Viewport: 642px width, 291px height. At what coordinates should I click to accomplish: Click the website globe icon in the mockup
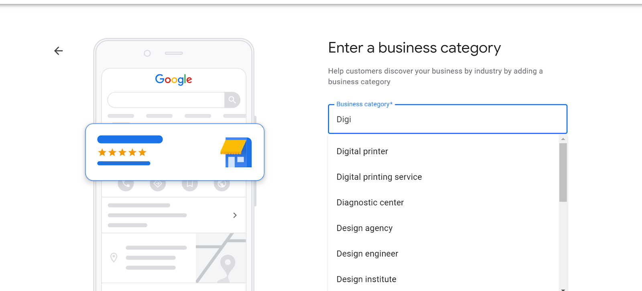[x=222, y=184]
